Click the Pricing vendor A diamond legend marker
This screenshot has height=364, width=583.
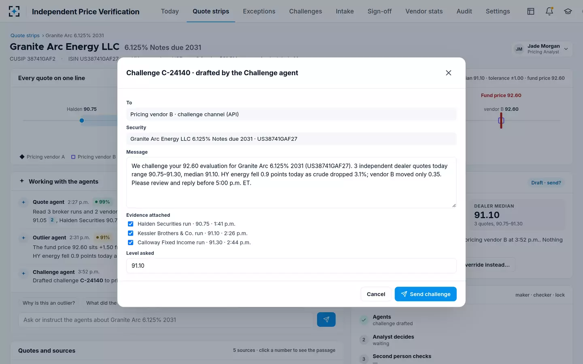22,157
